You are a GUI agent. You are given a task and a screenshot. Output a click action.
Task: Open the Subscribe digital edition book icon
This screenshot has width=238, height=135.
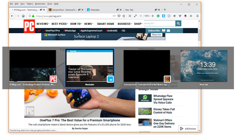point(164,31)
